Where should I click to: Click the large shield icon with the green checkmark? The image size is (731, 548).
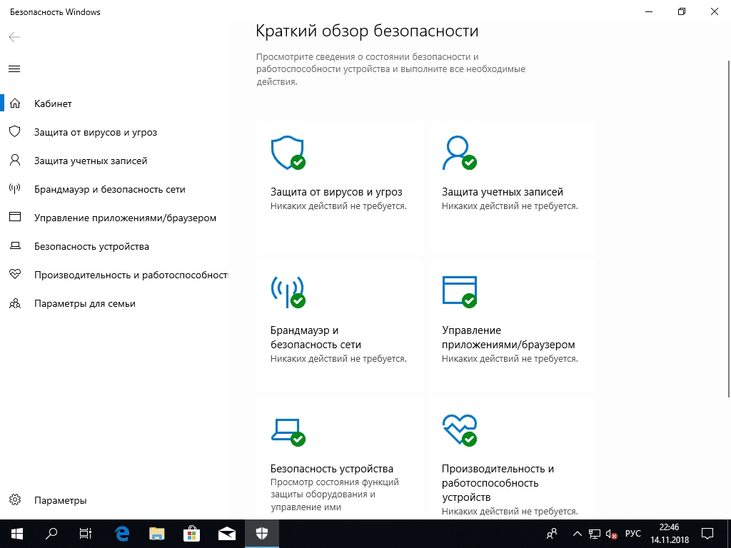click(288, 153)
